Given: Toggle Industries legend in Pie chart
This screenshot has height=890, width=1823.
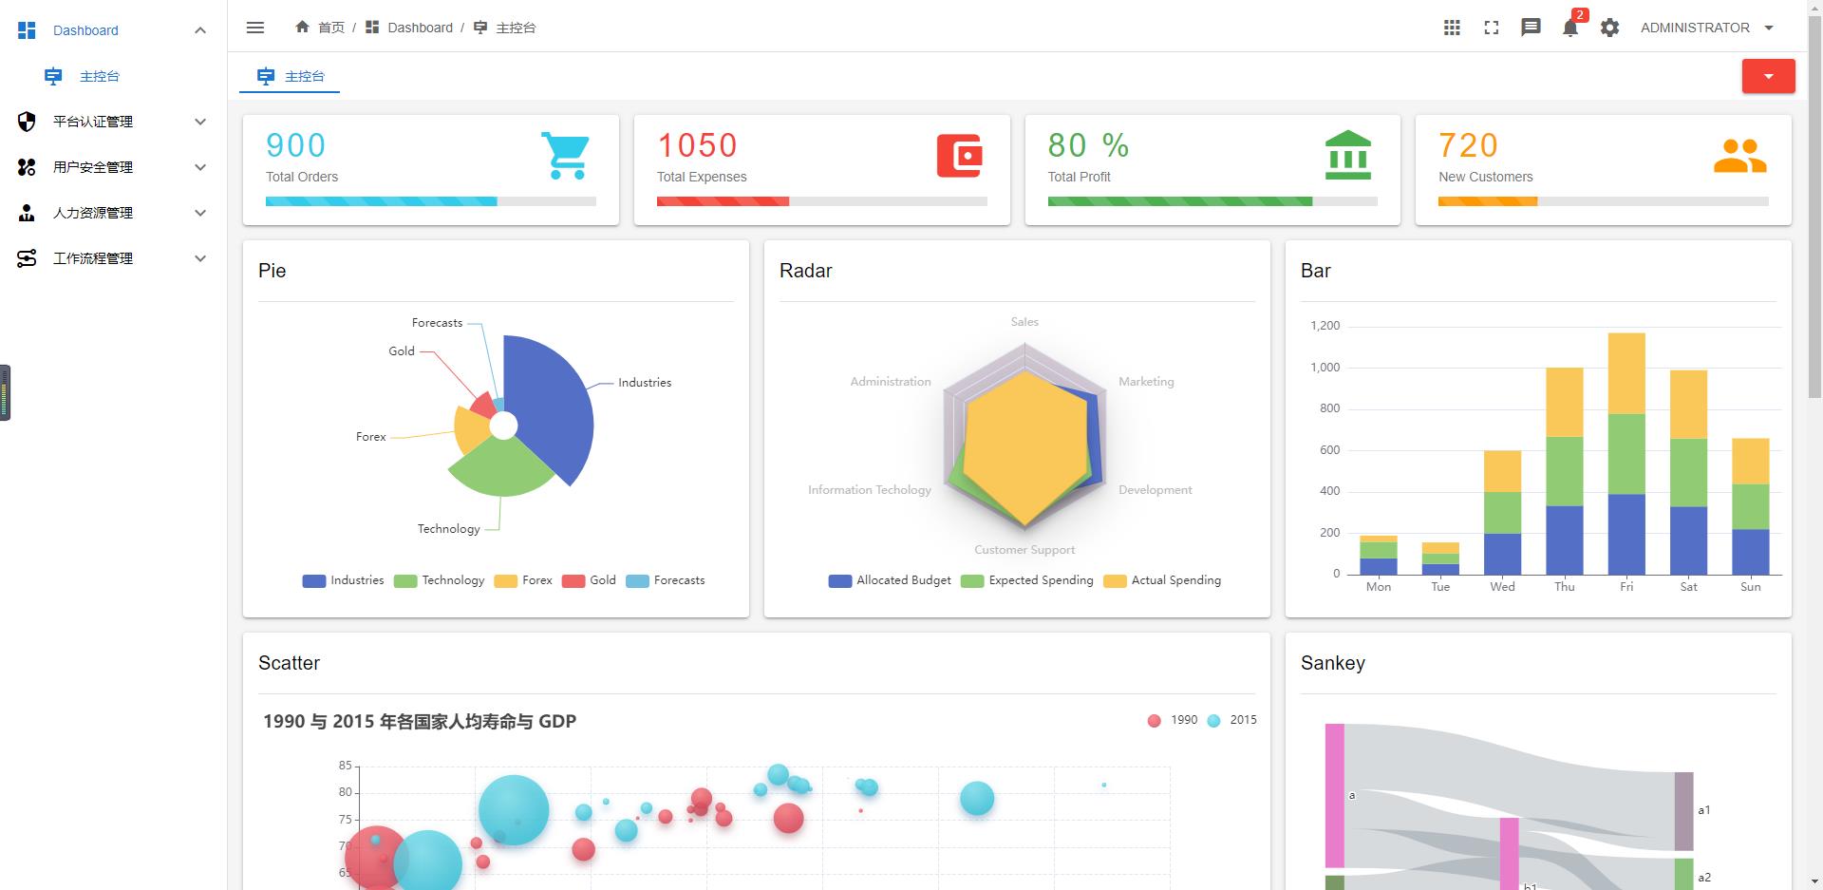Looking at the screenshot, I should (343, 580).
